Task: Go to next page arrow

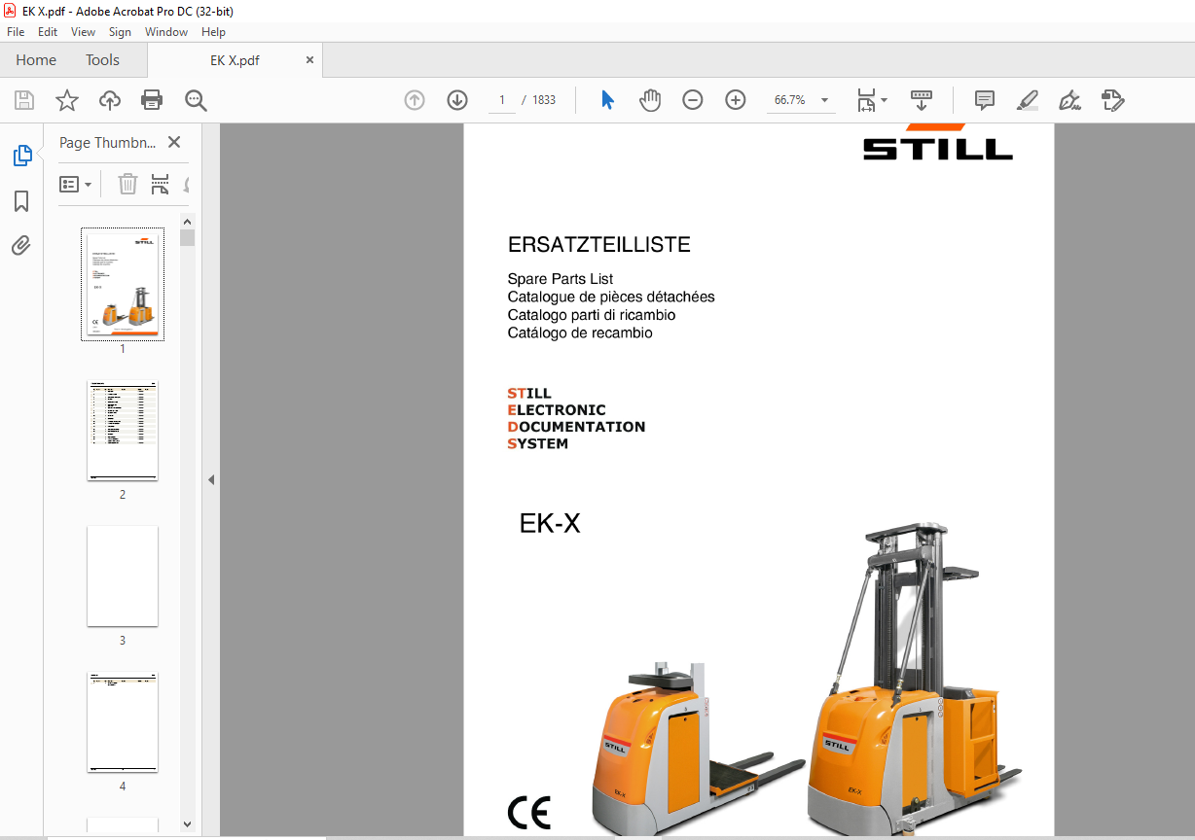Action: point(457,100)
